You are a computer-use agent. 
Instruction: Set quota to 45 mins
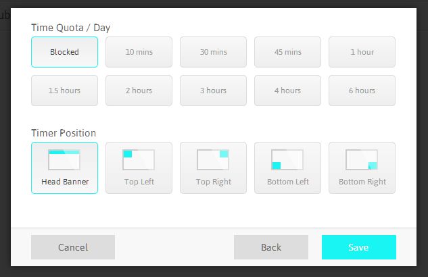287,52
